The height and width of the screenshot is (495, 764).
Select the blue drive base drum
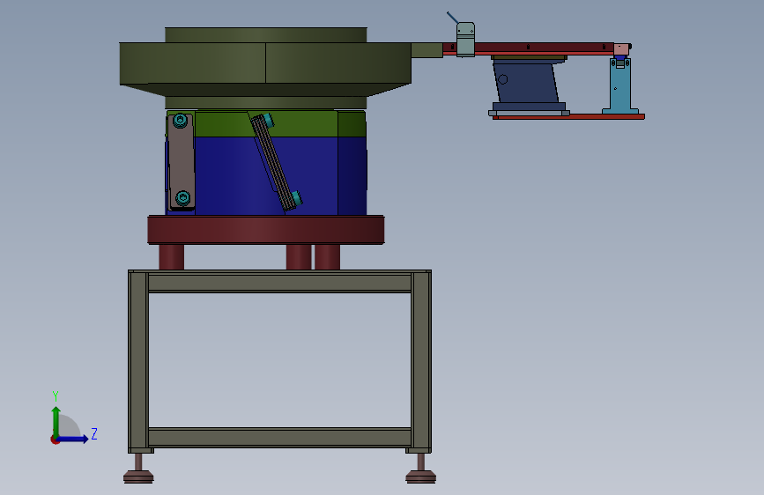(x=265, y=175)
